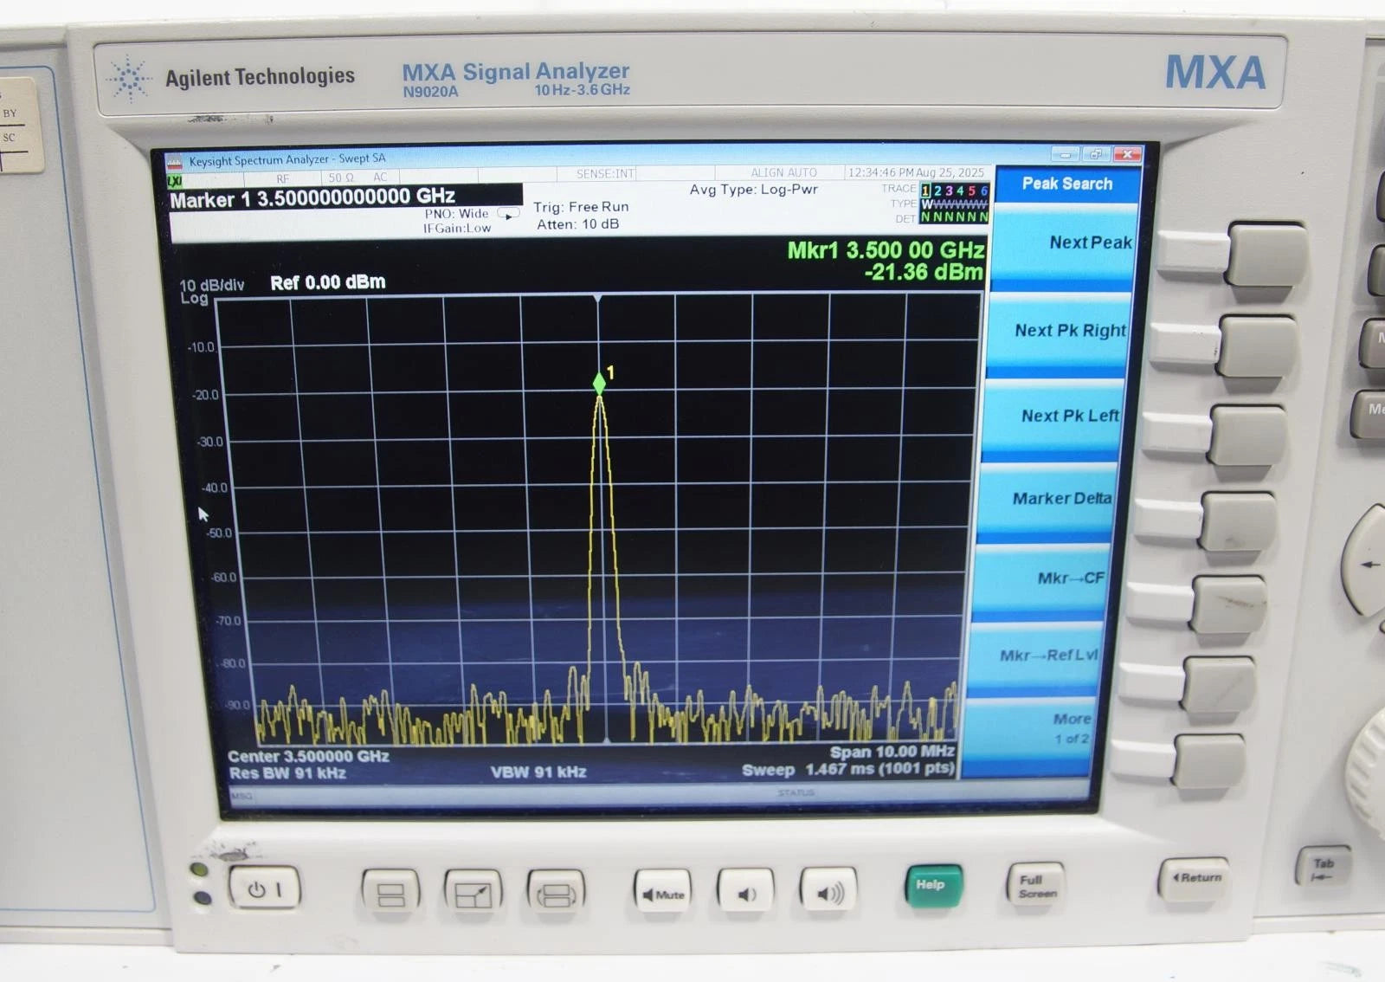
Task: Click the Avg Type: Log-Pwr text
Action: point(753,190)
